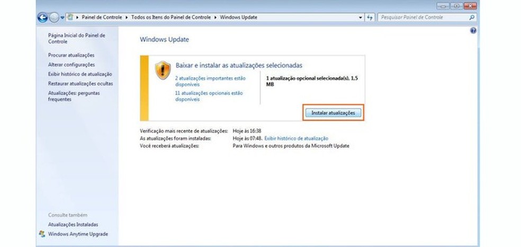Click the search magnifier icon
This screenshot has height=247, width=521.
tap(471, 17)
